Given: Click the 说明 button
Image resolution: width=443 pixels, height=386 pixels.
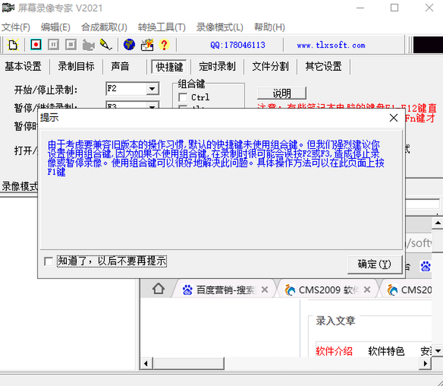Looking at the screenshot, I should coord(282,93).
